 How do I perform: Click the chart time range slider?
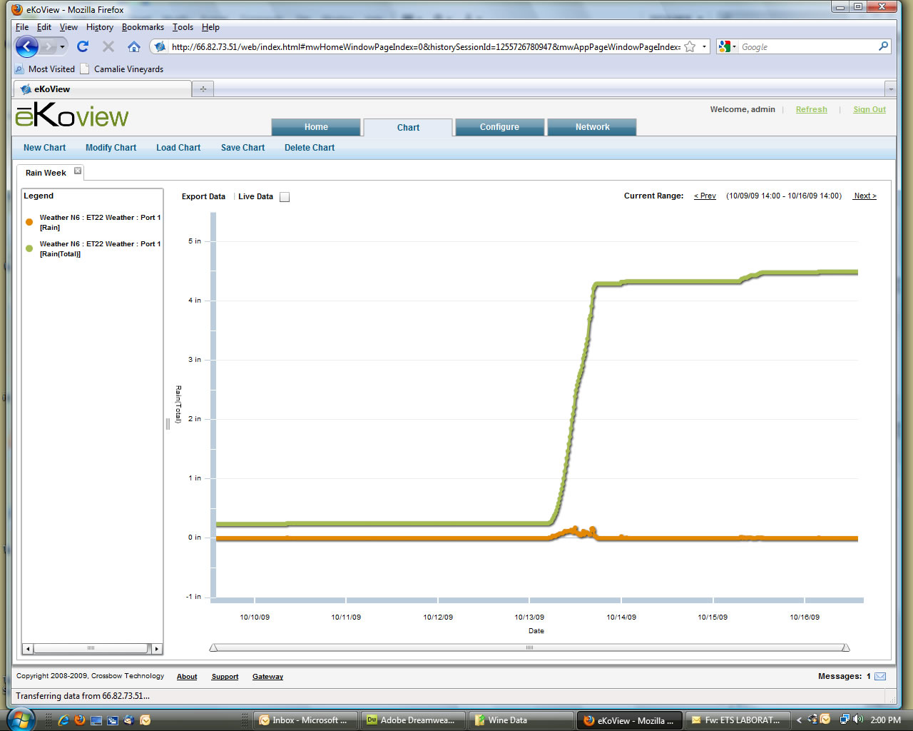[529, 647]
